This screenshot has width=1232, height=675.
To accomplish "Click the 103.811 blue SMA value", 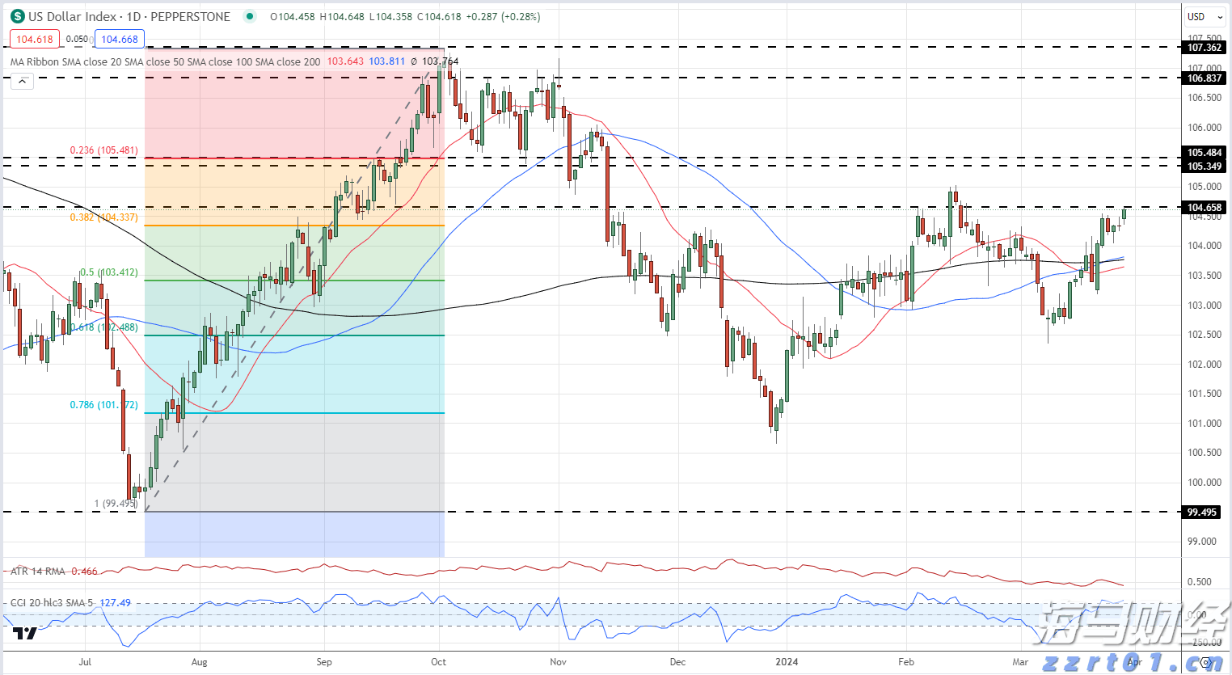I will [387, 61].
